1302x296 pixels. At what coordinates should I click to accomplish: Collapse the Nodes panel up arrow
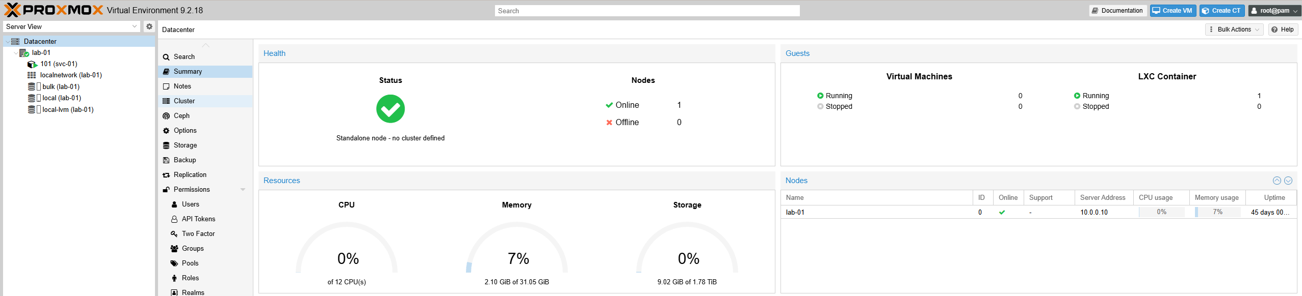coord(1277,181)
